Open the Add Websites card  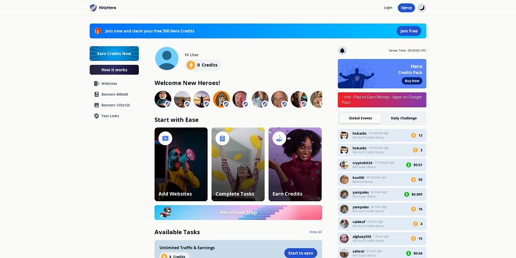pyautogui.click(x=181, y=164)
